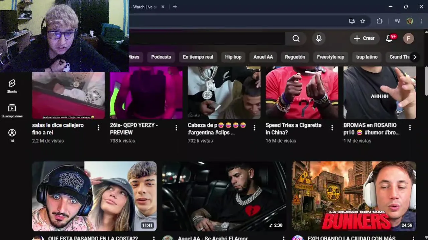Open the AHHHH short thumbnail
Image resolution: width=428 pixels, height=240 pixels.
[380, 93]
